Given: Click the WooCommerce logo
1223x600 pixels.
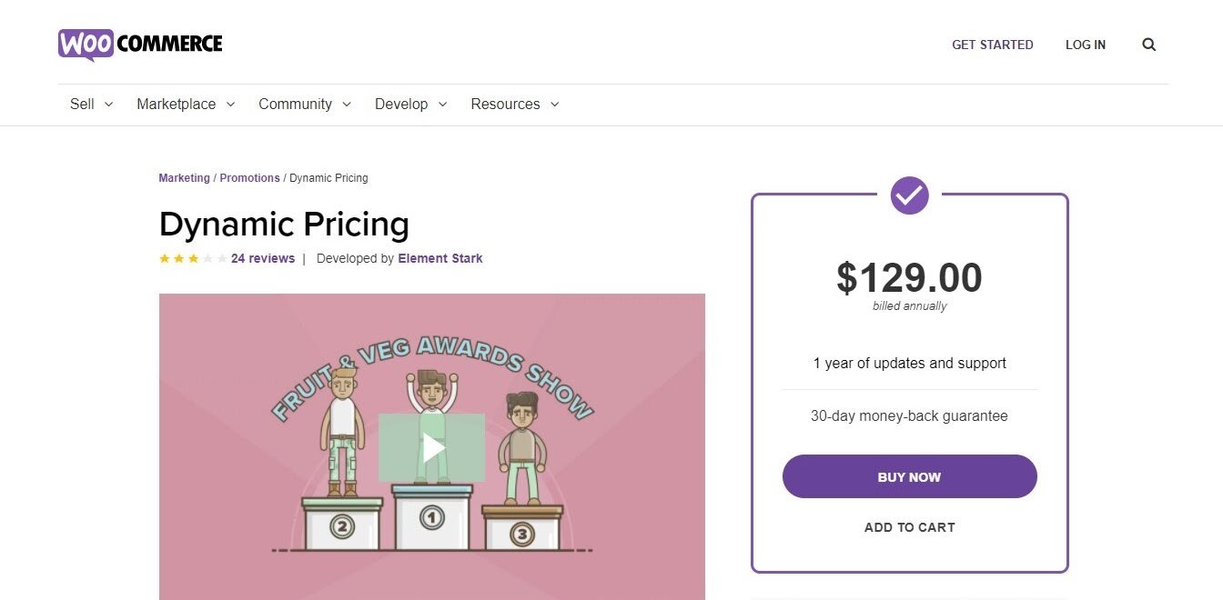Looking at the screenshot, I should [140, 44].
